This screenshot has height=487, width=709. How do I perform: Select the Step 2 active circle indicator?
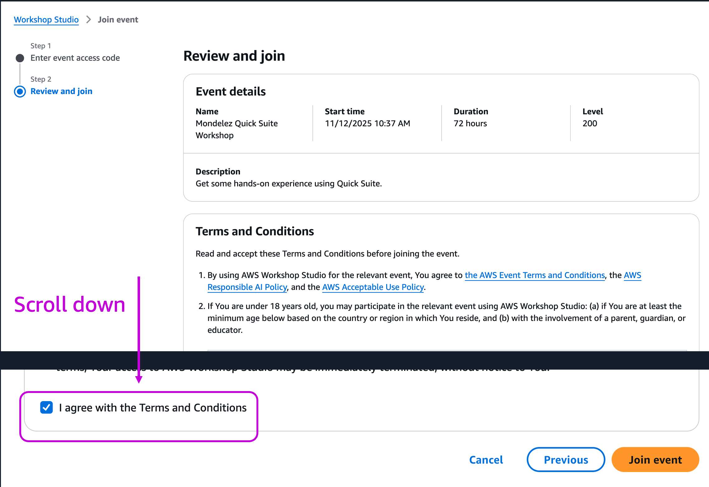(x=20, y=91)
